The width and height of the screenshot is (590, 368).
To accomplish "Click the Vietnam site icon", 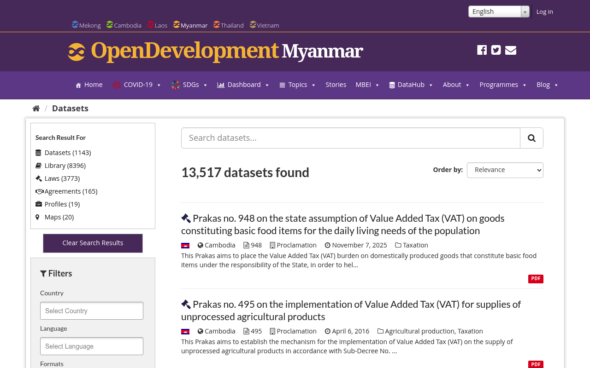I will pos(253,24).
